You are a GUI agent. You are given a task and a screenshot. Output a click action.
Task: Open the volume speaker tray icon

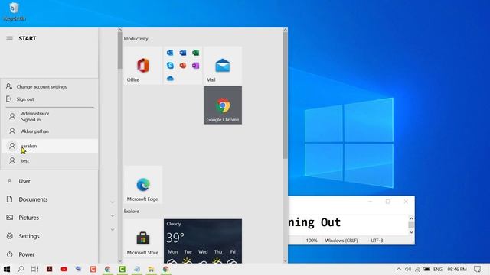coord(408,269)
